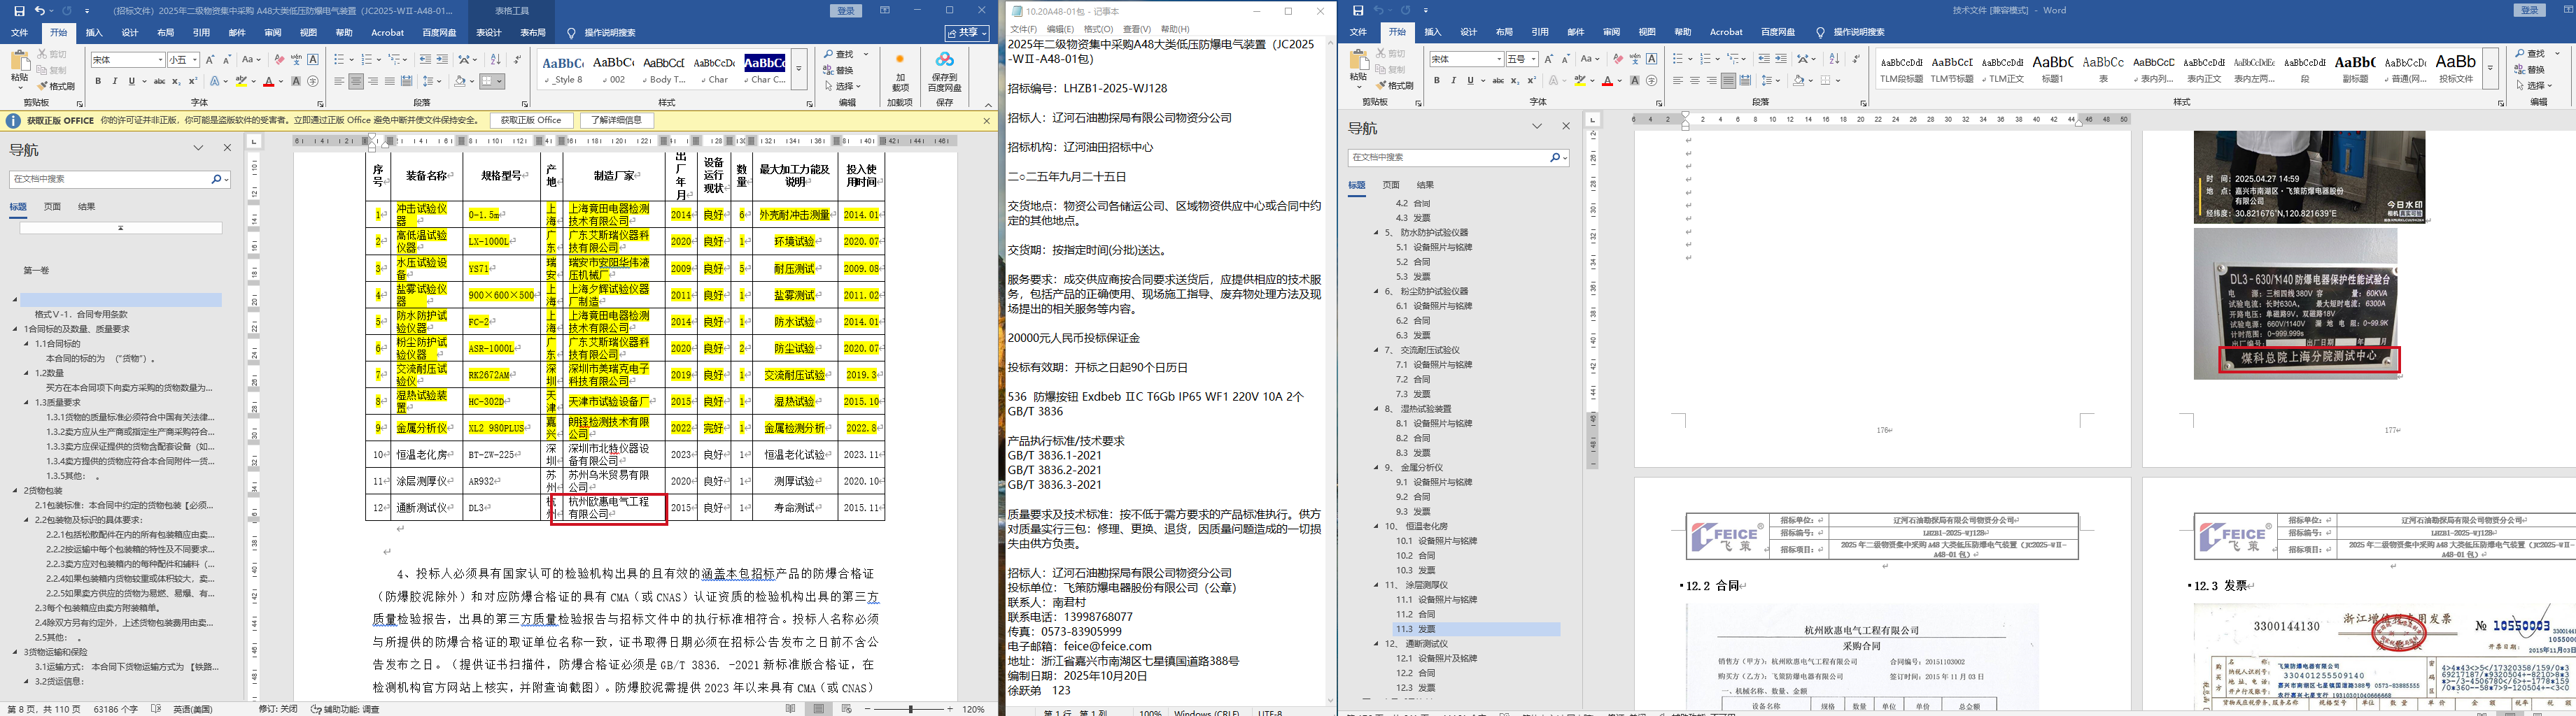Open the phonetic guide (wén) in 招标文件 window
This screenshot has width=2576, height=716.
click(297, 60)
